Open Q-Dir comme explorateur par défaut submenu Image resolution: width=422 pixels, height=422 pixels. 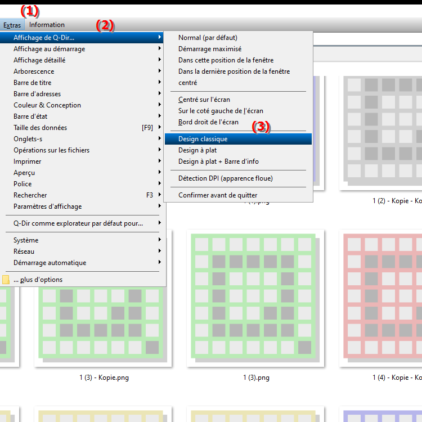tap(82, 223)
